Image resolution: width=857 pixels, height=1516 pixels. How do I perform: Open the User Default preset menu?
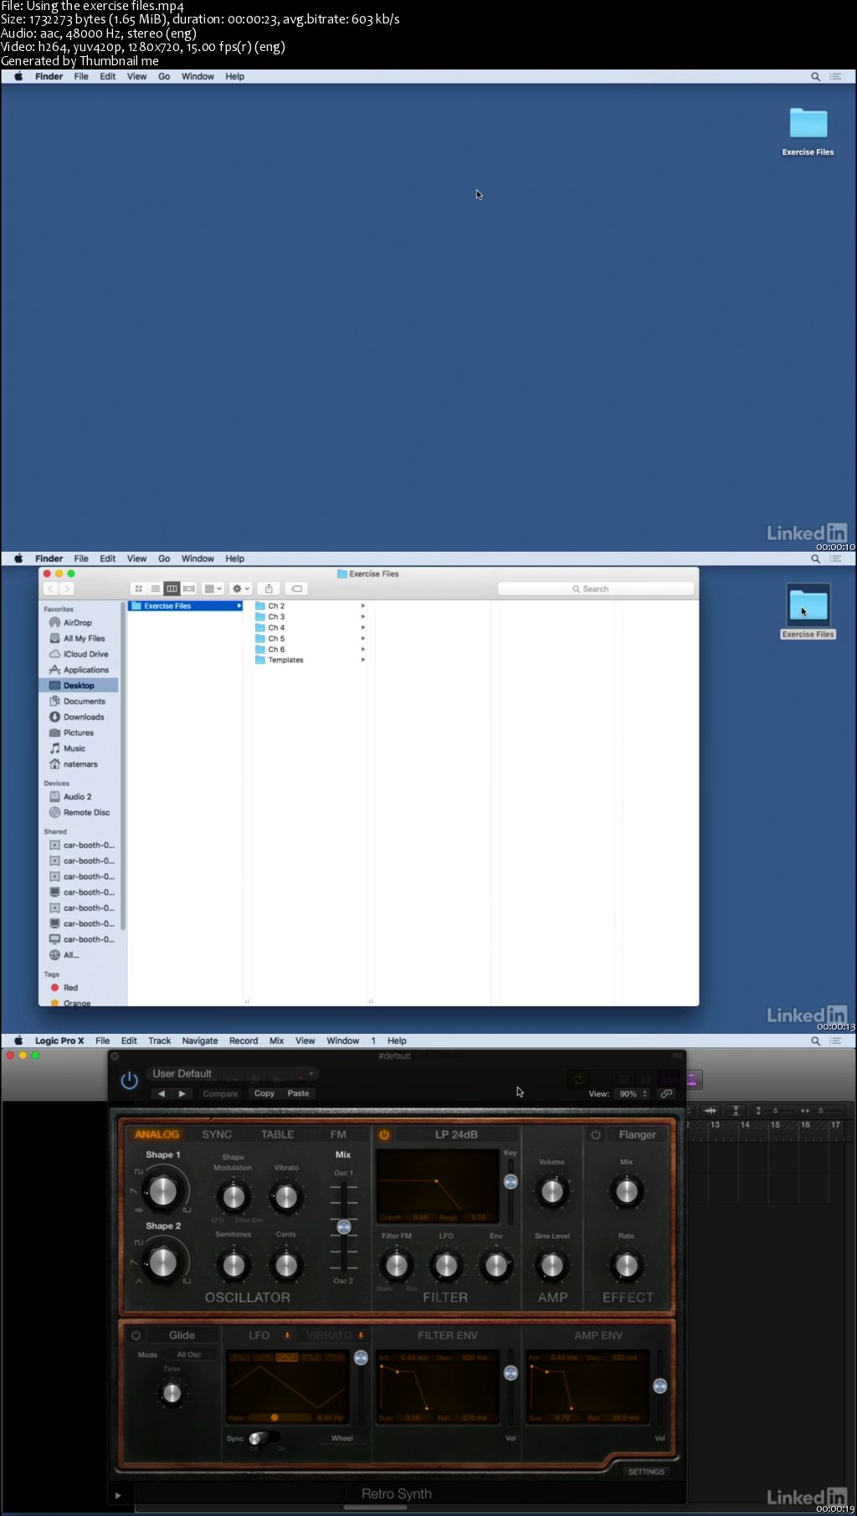coord(233,1073)
